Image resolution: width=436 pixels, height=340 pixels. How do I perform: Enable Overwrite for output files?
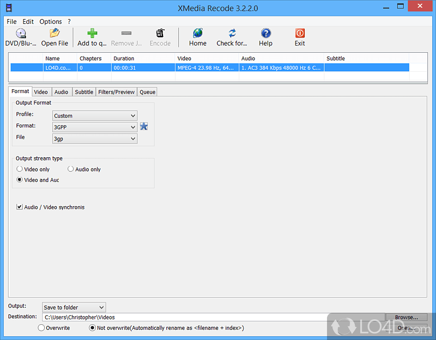tap(41, 327)
